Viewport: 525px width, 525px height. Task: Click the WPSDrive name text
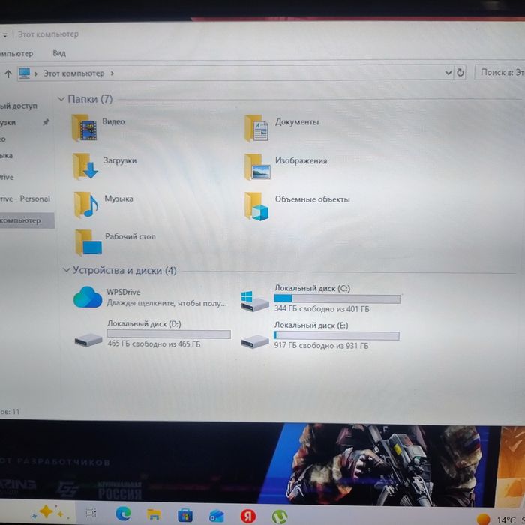tap(123, 292)
